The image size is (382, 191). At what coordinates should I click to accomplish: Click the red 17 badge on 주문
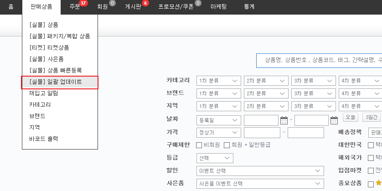click(x=83, y=3)
